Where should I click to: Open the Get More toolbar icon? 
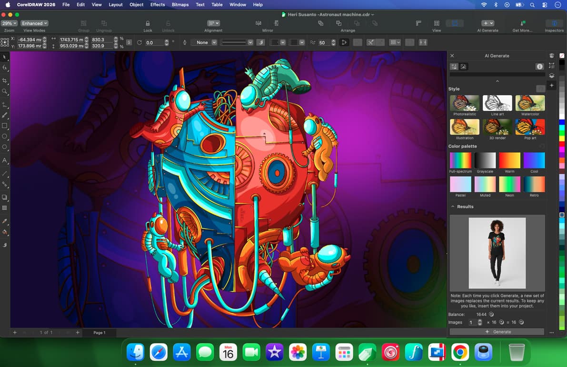click(x=522, y=23)
